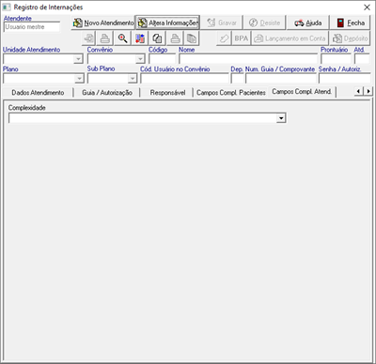This screenshot has width=376, height=364.
Task: Click the magnifying glass search icon
Action: 122,38
